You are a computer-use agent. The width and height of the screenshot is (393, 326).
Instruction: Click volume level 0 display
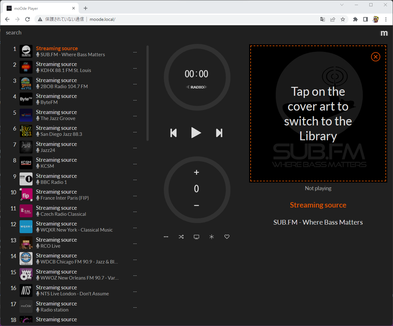(196, 189)
